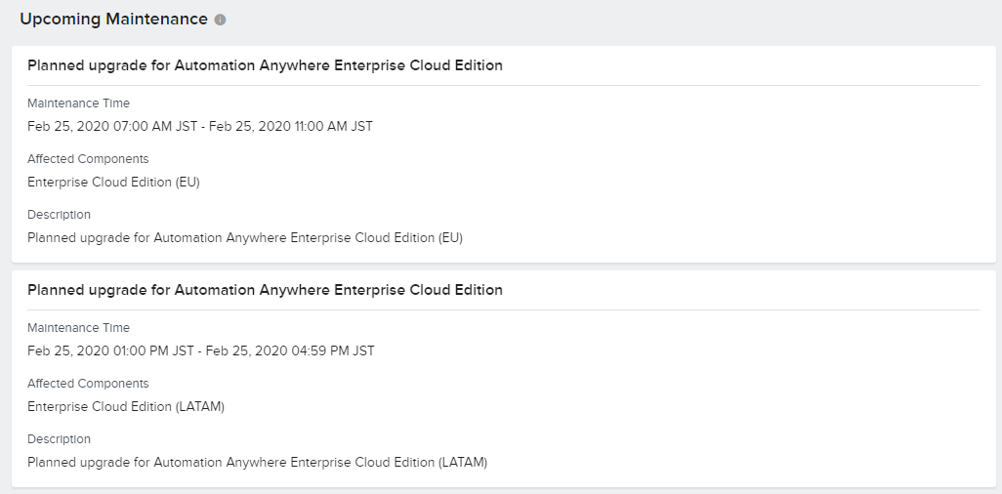Click the start time Feb 25, 2020 07:00 AM JST
The height and width of the screenshot is (494, 1002).
tap(111, 126)
